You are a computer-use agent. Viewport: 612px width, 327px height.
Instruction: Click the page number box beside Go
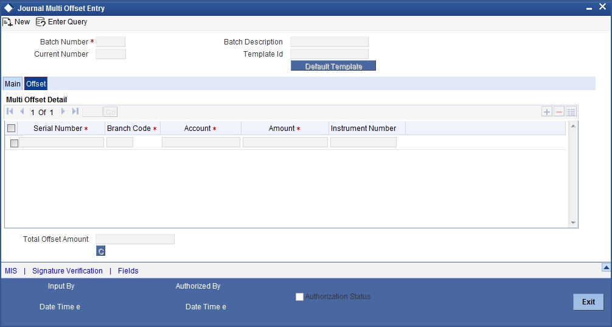pyautogui.click(x=92, y=112)
